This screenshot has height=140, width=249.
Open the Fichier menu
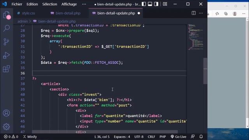tap(17, 4)
